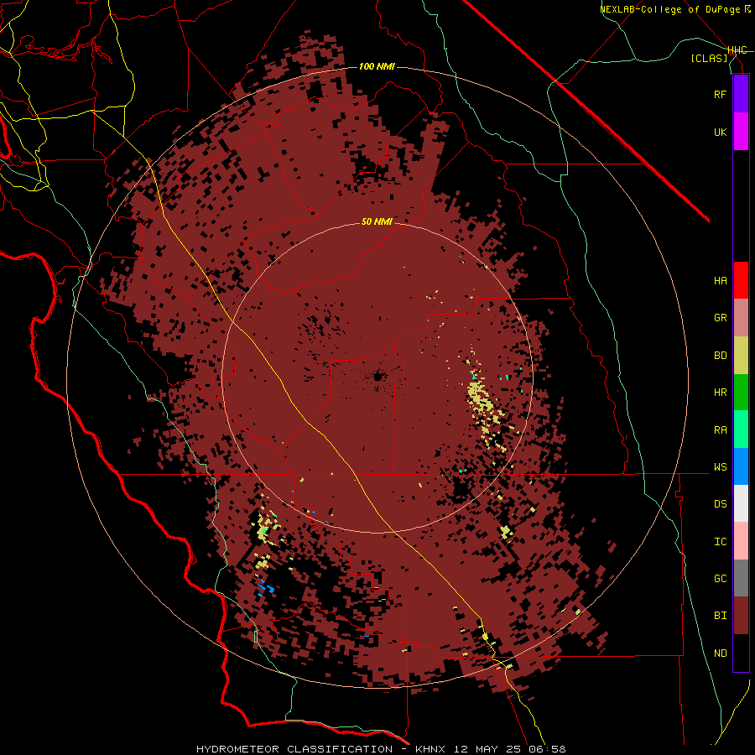This screenshot has height=755, width=755.
Task: Click the IC legend label
Action: [721, 542]
